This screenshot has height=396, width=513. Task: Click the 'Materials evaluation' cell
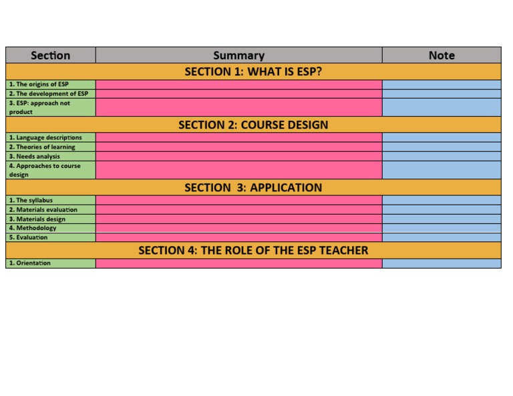51,209
